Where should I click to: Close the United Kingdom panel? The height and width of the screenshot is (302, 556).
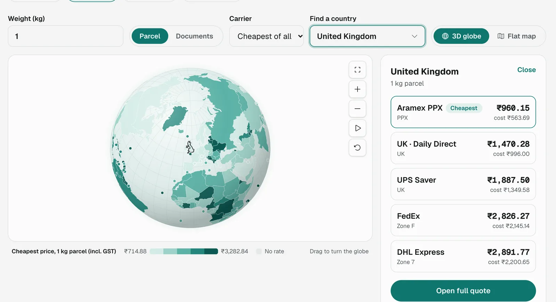pos(526,70)
